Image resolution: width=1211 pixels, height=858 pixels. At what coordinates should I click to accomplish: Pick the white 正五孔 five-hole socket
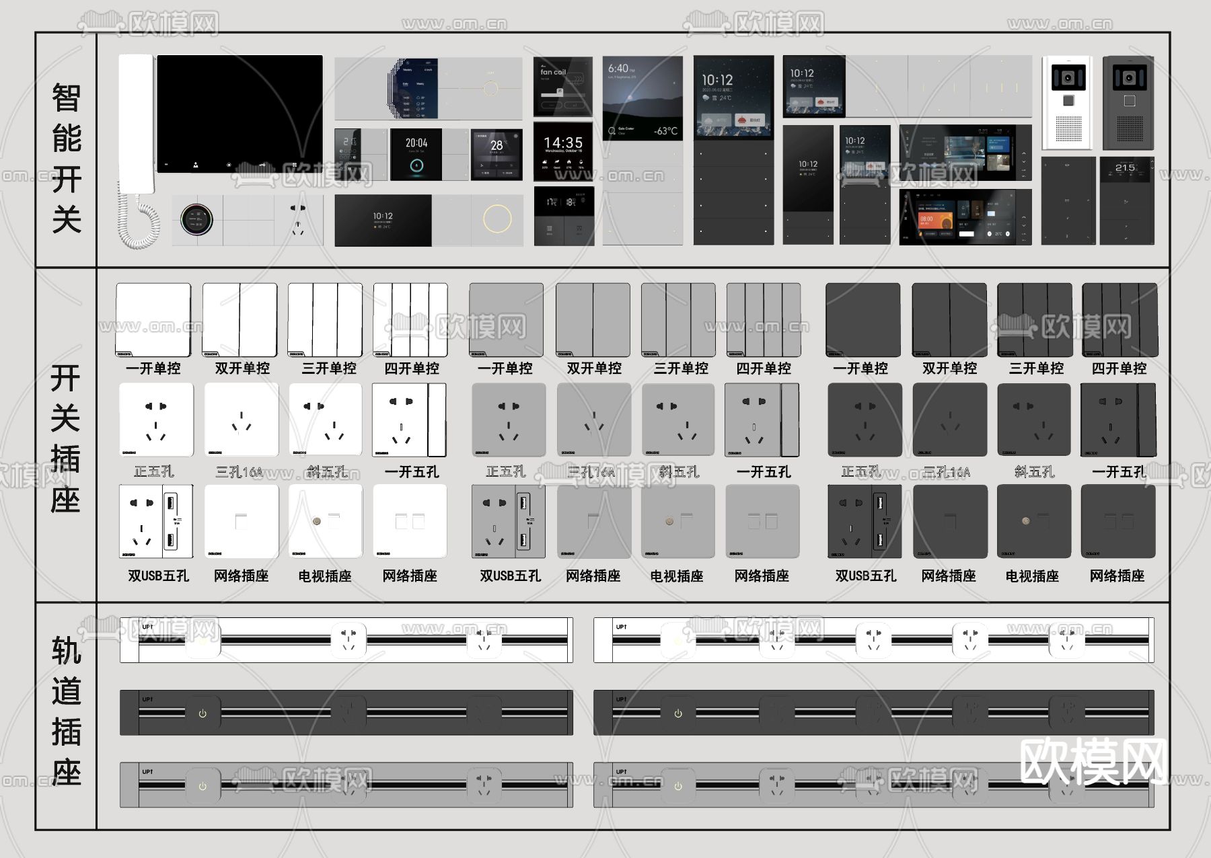click(156, 420)
